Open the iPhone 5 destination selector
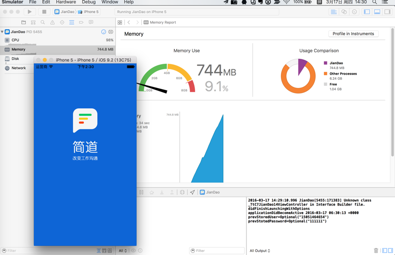This screenshot has width=395, height=255. tap(88, 12)
